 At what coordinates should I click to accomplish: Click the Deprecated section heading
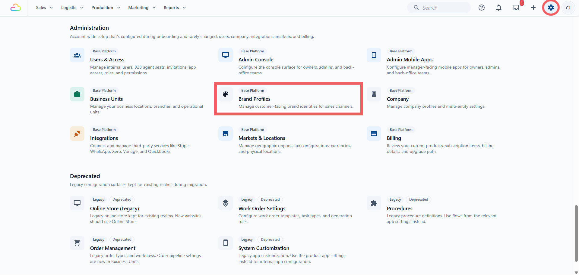coord(85,176)
